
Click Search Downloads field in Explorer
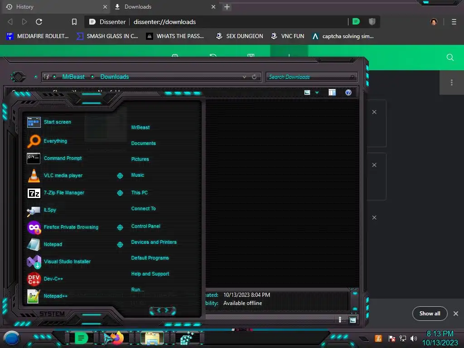(x=312, y=77)
